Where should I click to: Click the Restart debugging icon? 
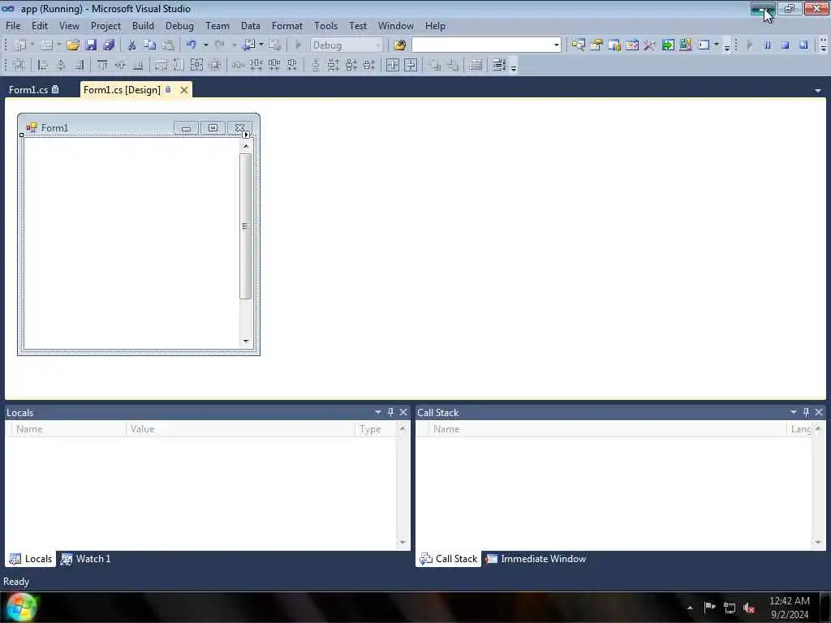(x=803, y=45)
